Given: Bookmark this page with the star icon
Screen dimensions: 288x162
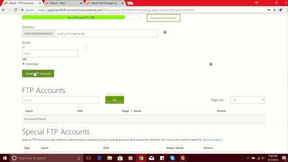Looking at the screenshot, I should 274,10.
